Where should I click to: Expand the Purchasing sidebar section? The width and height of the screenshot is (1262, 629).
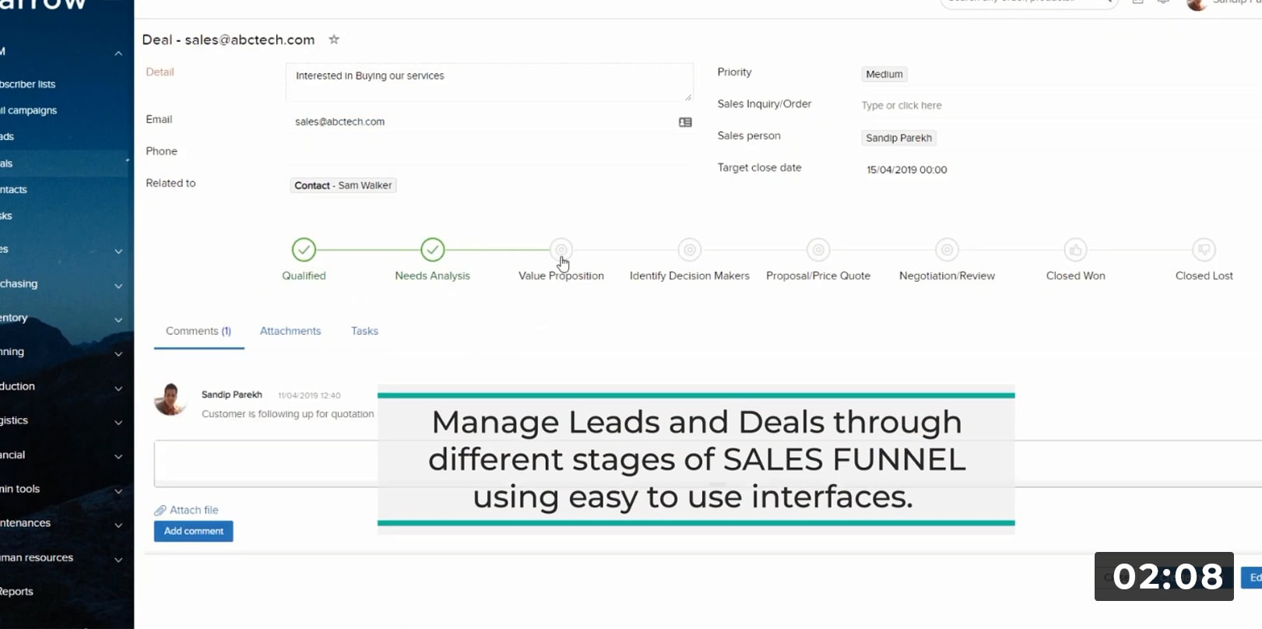pos(118,285)
